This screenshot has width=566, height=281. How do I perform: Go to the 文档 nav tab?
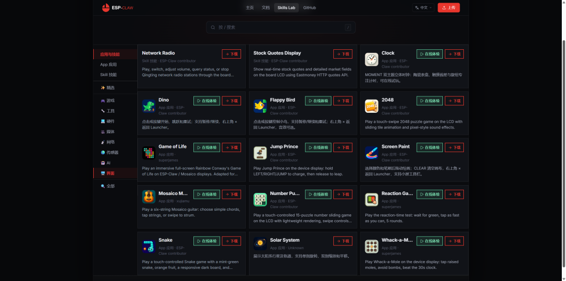tap(266, 7)
